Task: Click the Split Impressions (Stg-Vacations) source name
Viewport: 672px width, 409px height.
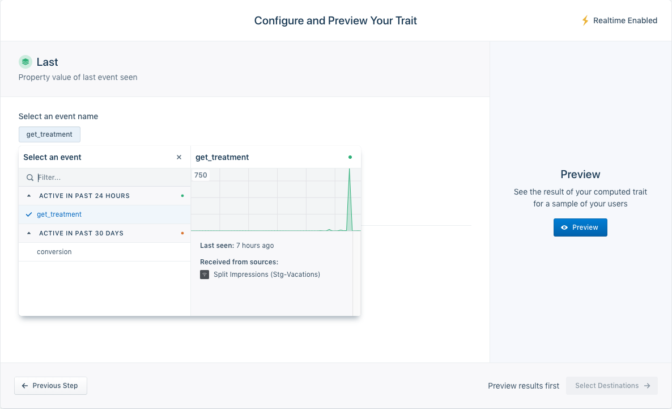Action: (267, 275)
